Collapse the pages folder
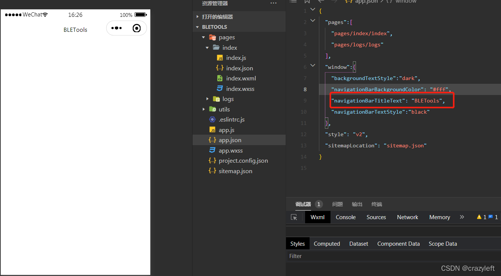Viewport: 501px width, 276px height. pos(204,37)
